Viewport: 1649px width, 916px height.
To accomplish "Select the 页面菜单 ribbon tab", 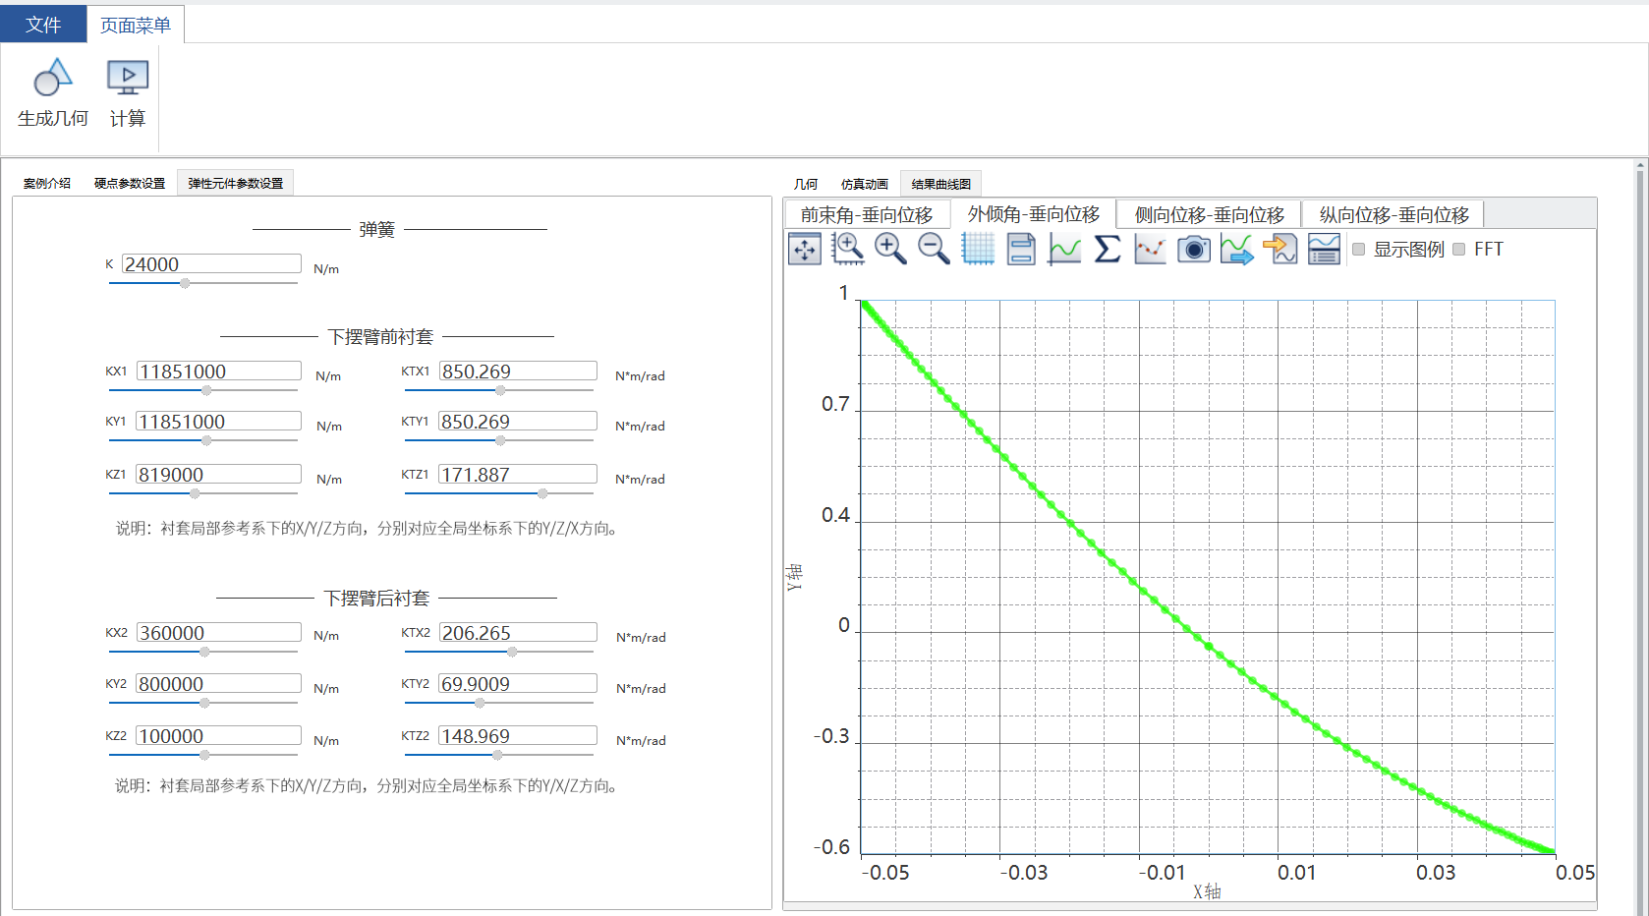I will point(136,25).
